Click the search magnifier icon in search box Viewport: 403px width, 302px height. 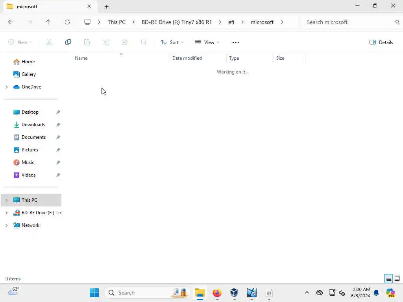(x=397, y=22)
